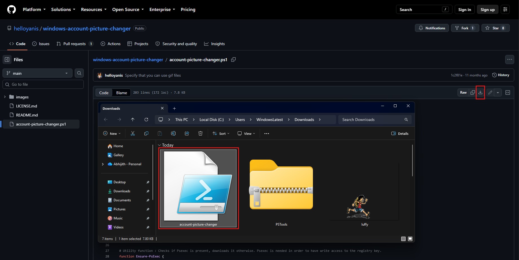The height and width of the screenshot is (260, 519).
Task: Click the GitHub logo icon
Action: 12,10
